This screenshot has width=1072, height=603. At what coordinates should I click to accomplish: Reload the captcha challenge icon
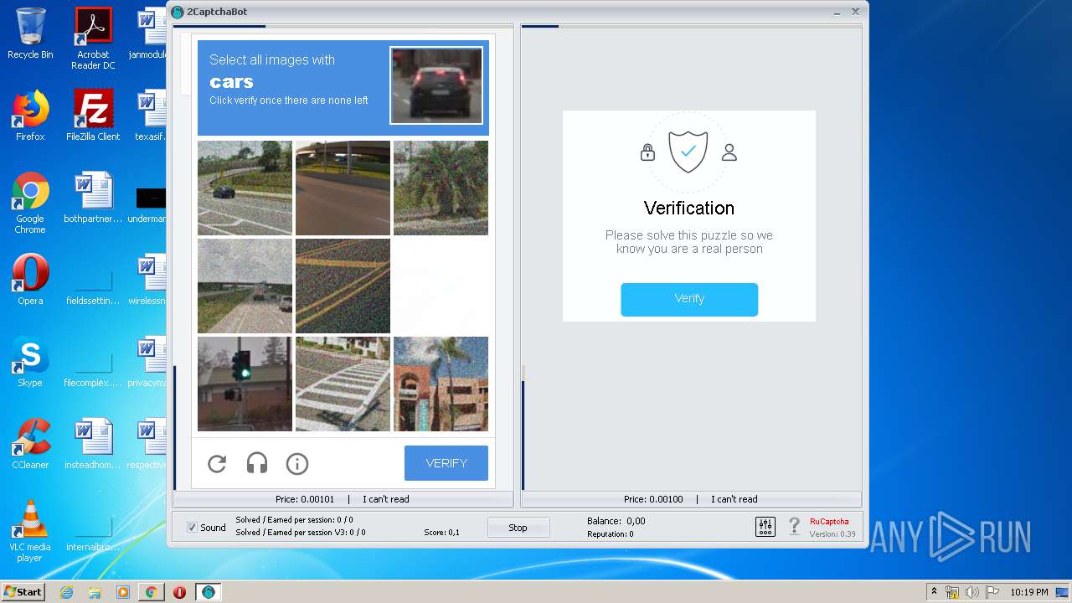pos(217,463)
